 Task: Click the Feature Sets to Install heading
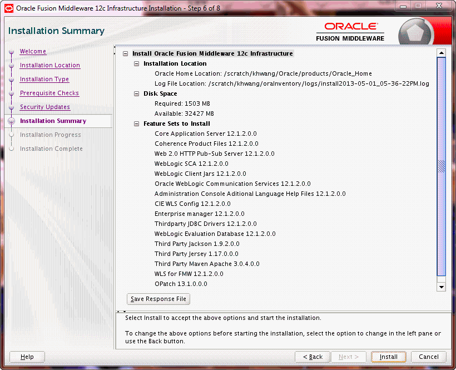coord(177,124)
